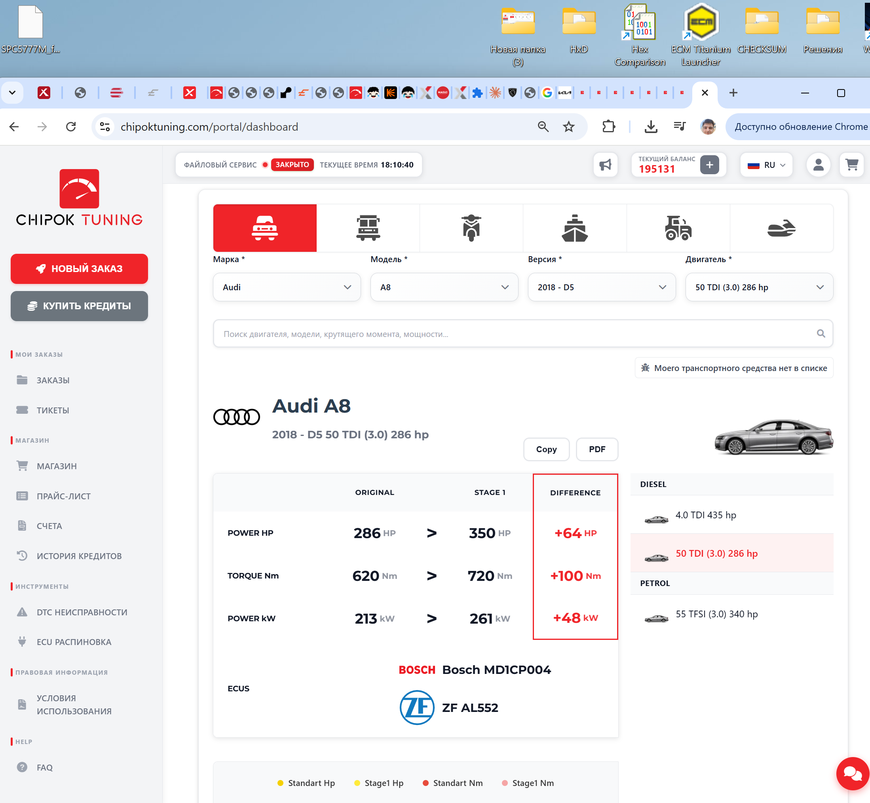
Task: Launch ECM Titanium Launcher from desktop
Action: pos(701,35)
